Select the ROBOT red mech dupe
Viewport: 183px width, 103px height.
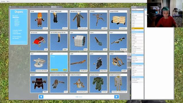[39, 83]
